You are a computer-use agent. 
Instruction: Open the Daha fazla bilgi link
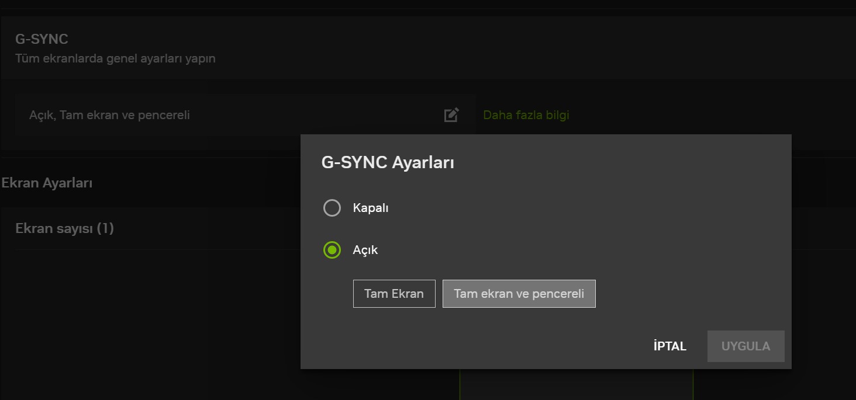pyautogui.click(x=526, y=115)
